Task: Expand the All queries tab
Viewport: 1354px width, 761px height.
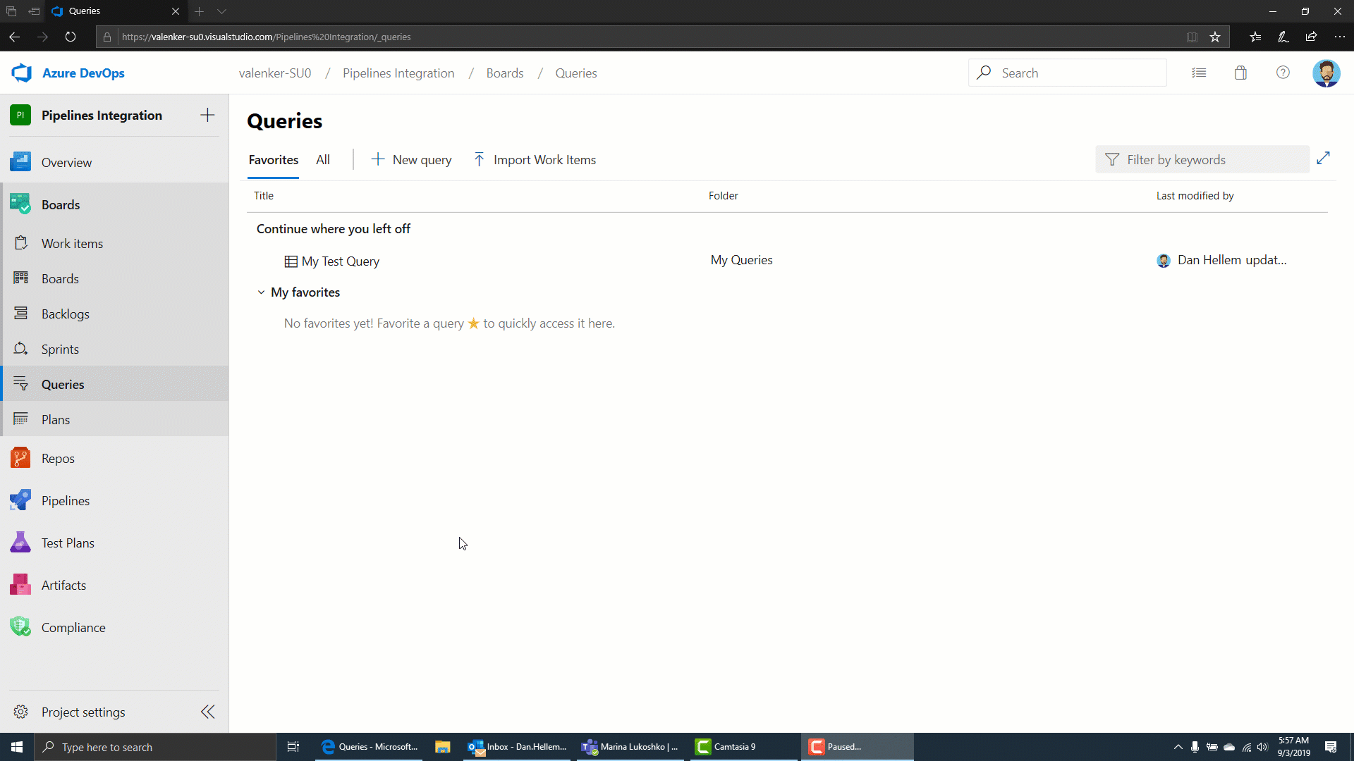Action: [323, 160]
